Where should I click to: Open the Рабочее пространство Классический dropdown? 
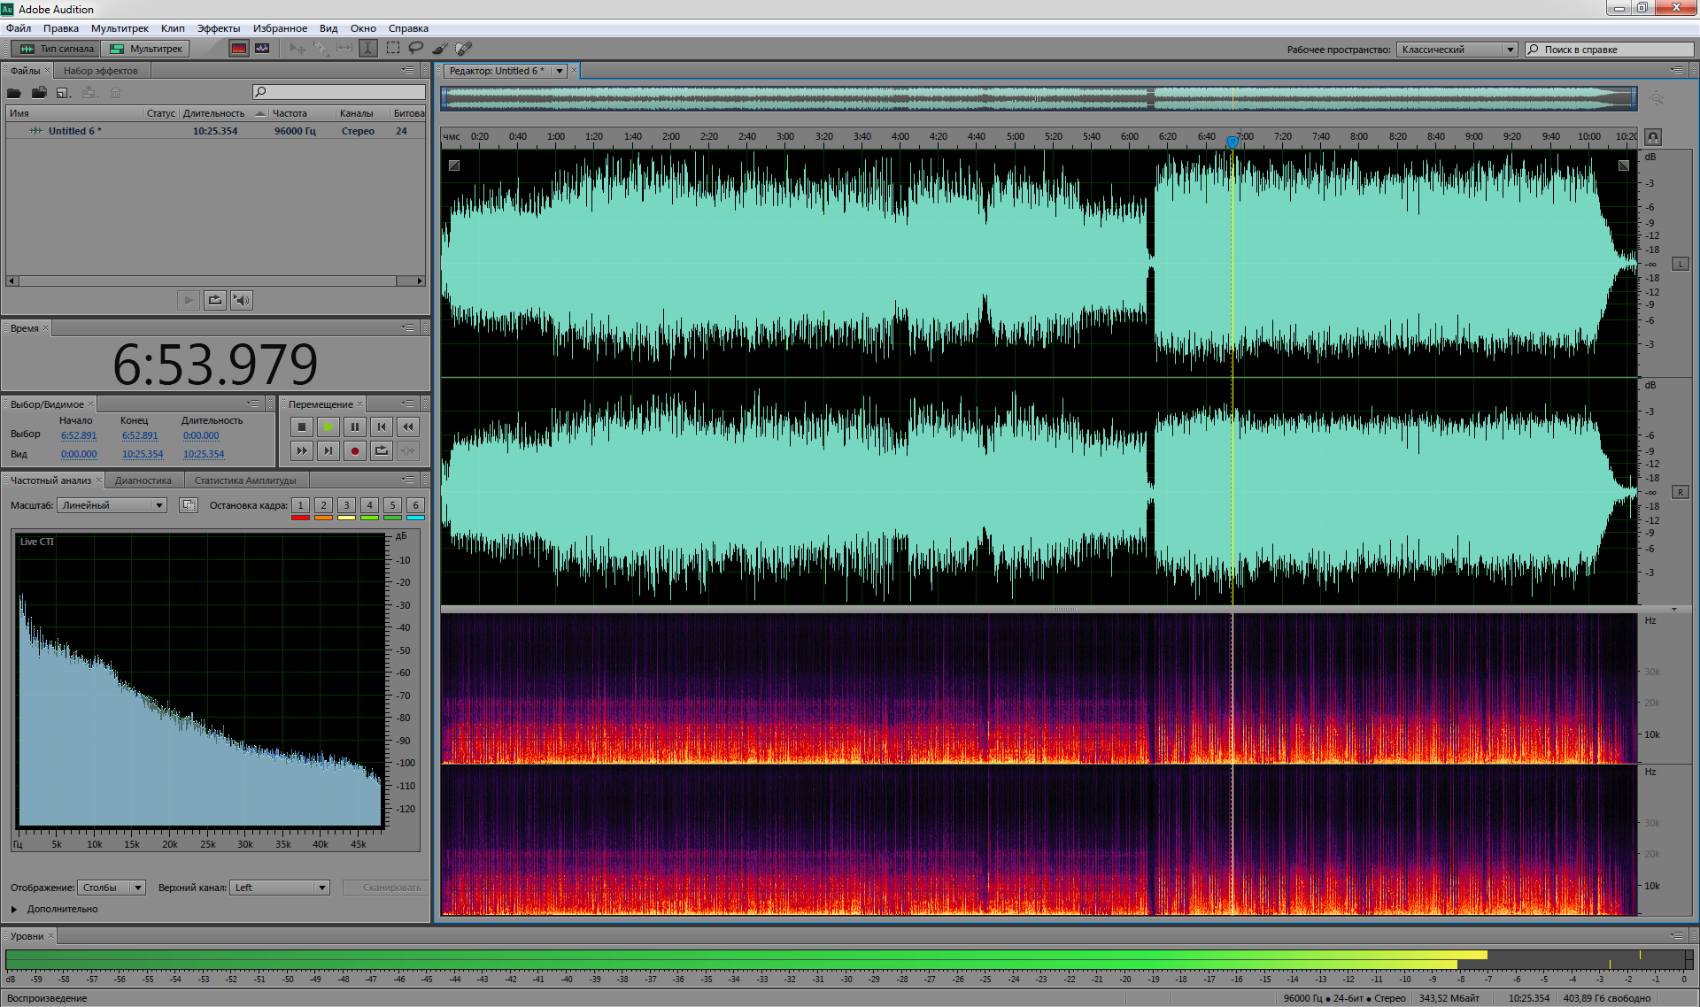(1457, 50)
